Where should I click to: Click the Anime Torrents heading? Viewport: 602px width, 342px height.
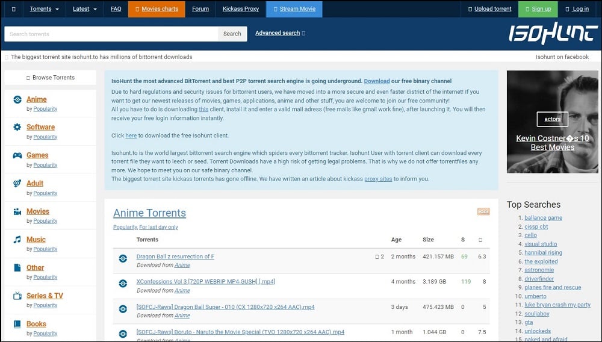click(149, 213)
